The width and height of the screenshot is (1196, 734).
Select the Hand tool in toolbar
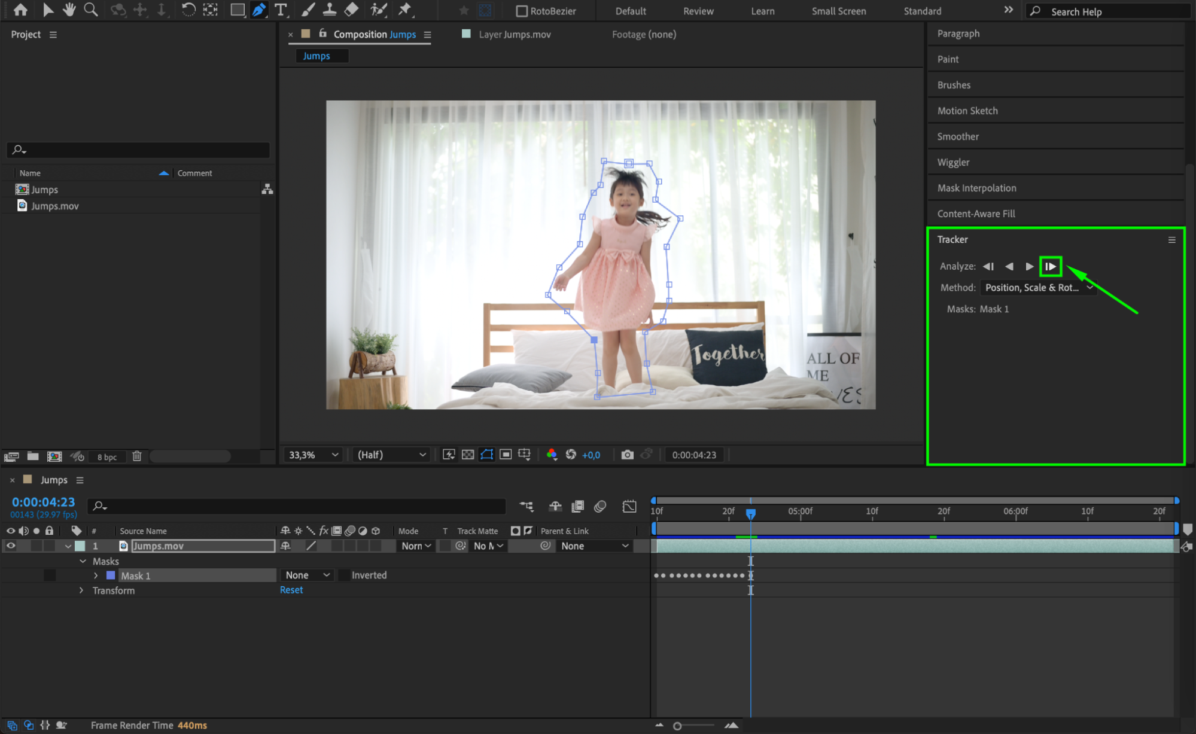pos(69,10)
